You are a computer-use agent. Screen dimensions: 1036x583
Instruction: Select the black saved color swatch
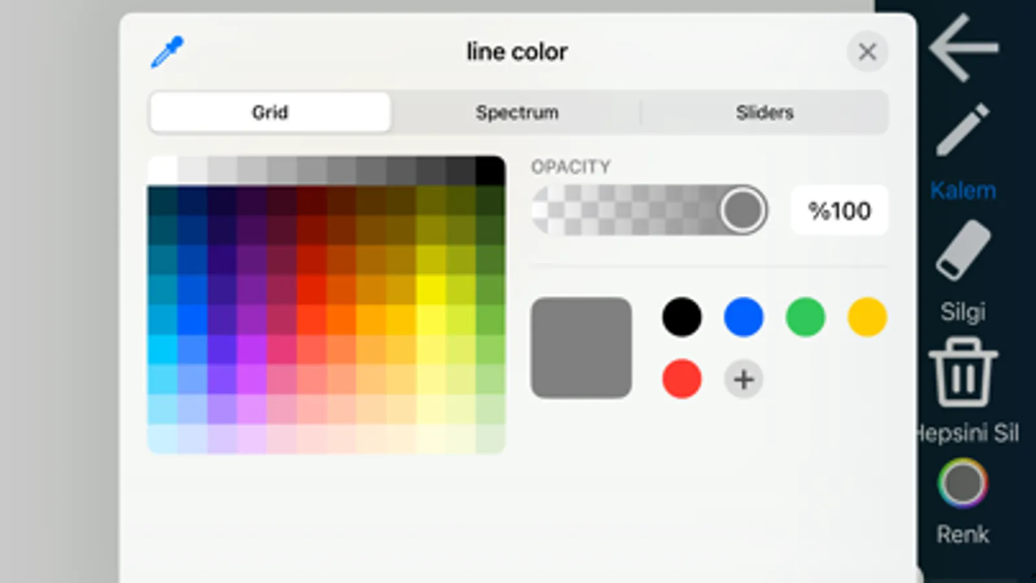682,317
